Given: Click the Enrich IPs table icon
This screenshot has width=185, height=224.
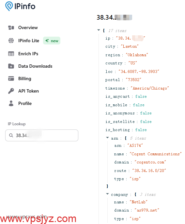Looking at the screenshot, I should pos(11,54).
